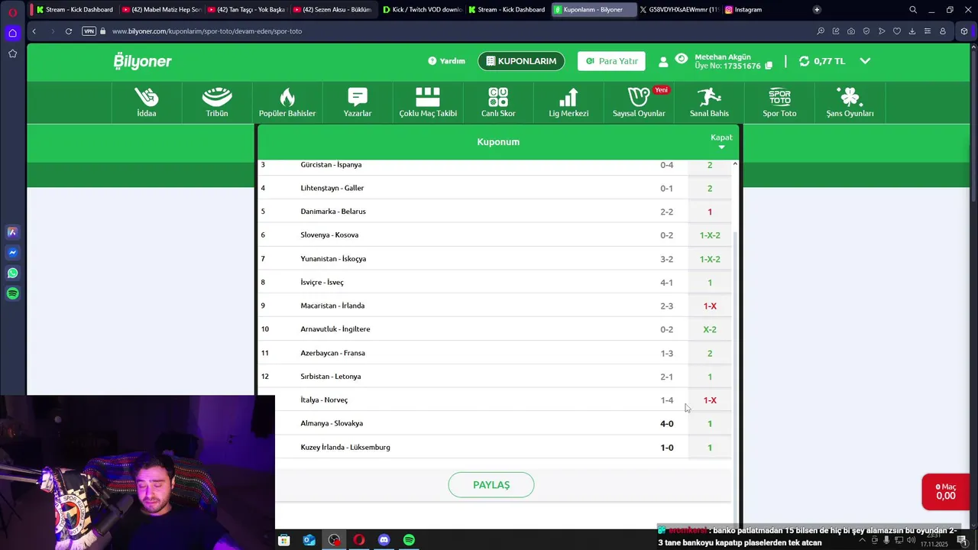Open Aria AI in sidebar
This screenshot has width=978, height=550.
(x=12, y=231)
